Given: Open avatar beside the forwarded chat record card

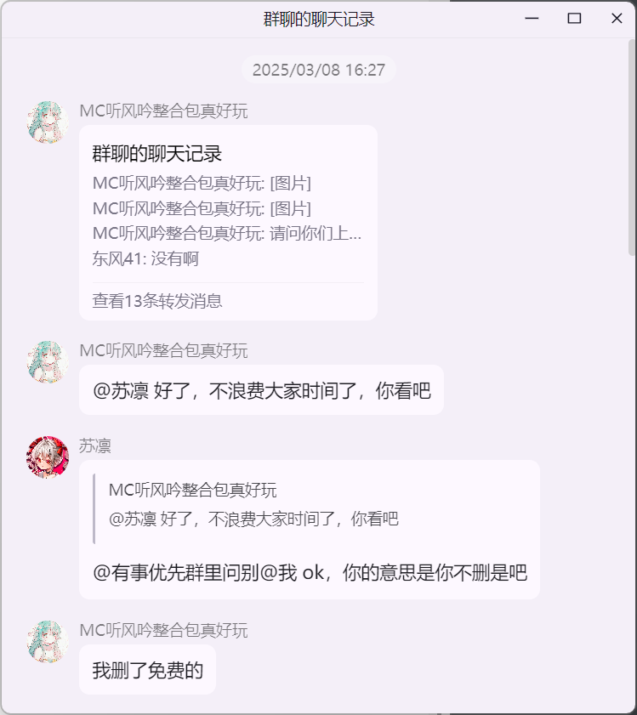Looking at the screenshot, I should click(48, 122).
